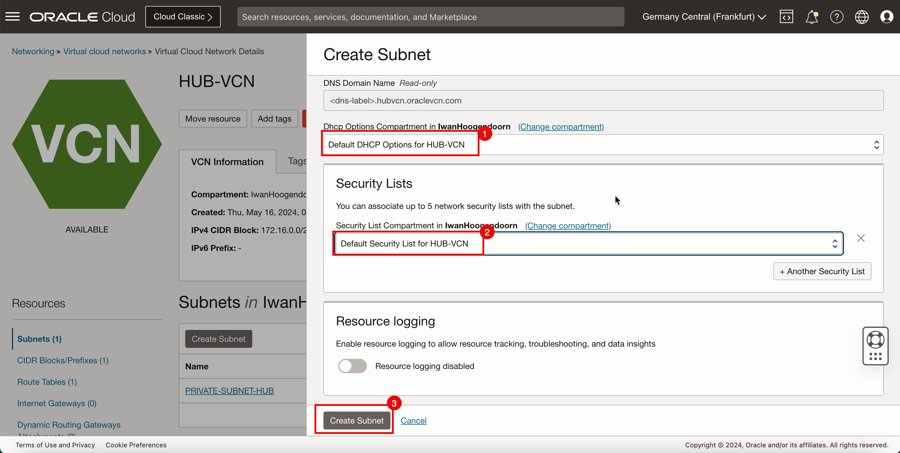900x453 pixels.
Task: Click the DNS Domain Name read-only input field
Action: click(603, 101)
